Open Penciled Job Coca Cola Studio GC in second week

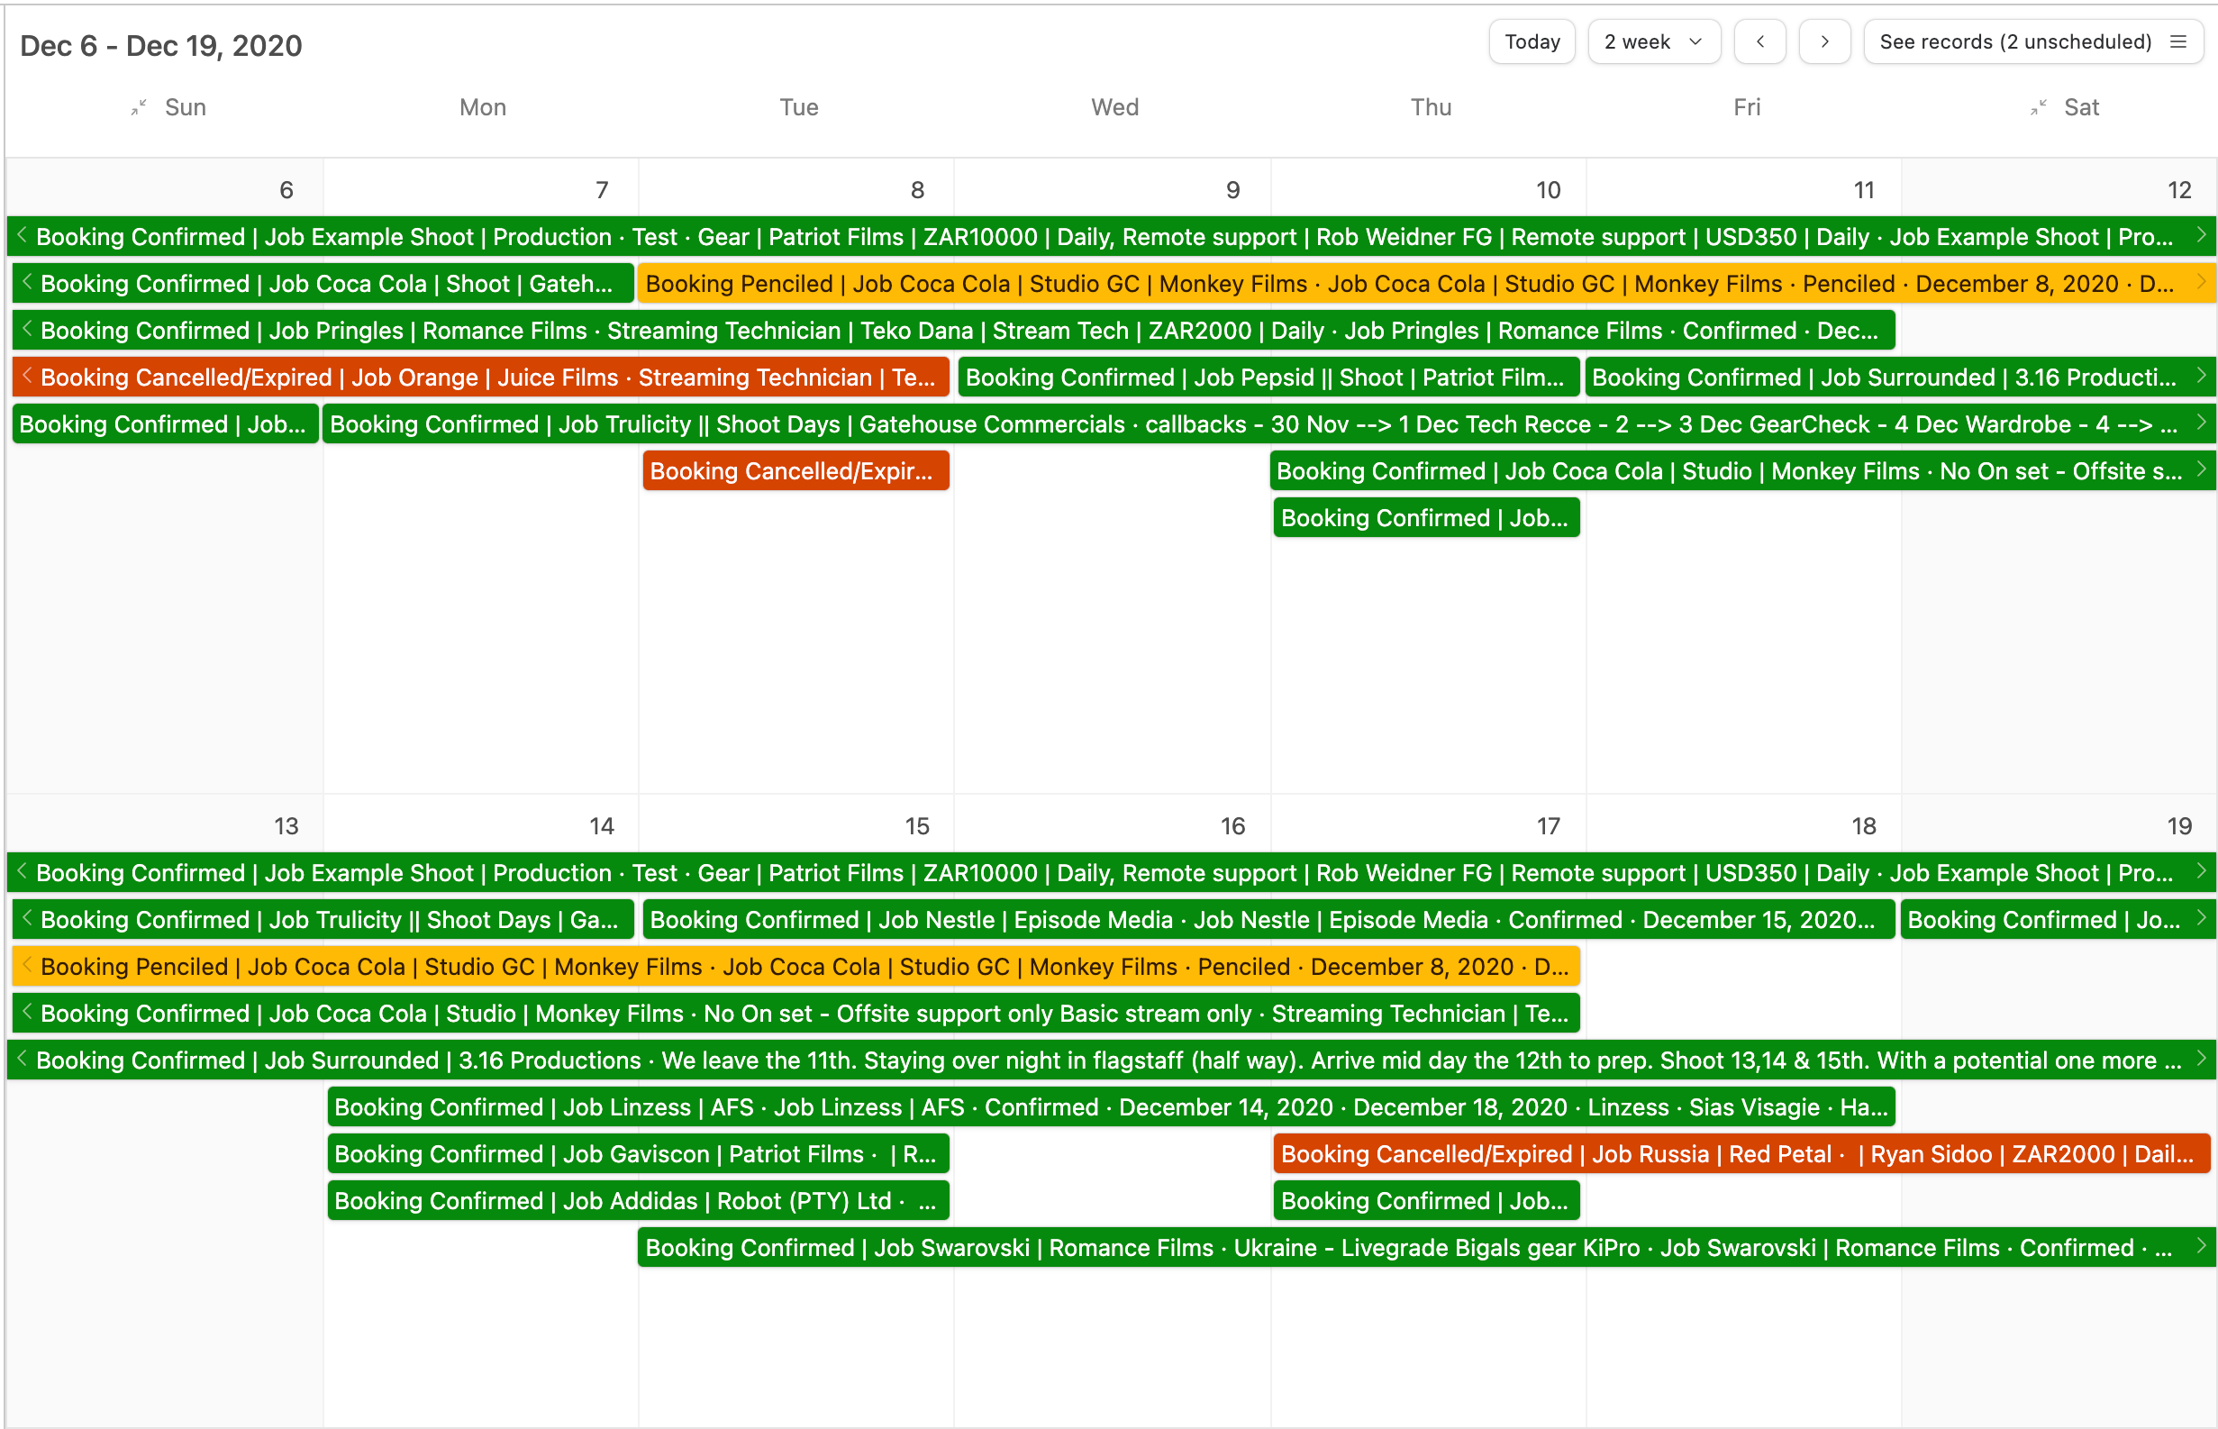(795, 967)
